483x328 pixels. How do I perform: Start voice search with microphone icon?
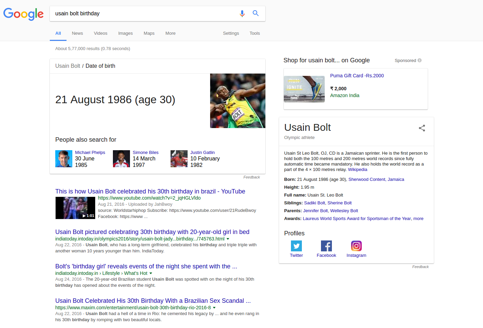(x=242, y=14)
